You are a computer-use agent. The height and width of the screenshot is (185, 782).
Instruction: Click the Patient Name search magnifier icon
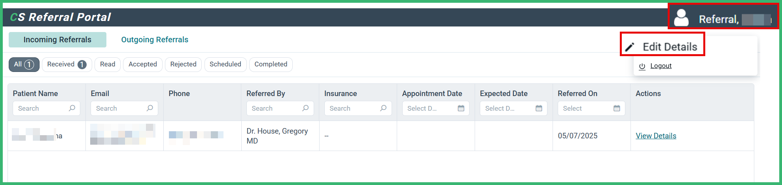click(x=72, y=108)
